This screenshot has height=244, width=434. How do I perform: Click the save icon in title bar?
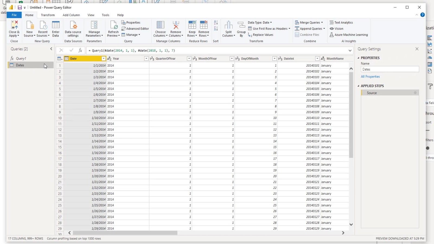20,8
